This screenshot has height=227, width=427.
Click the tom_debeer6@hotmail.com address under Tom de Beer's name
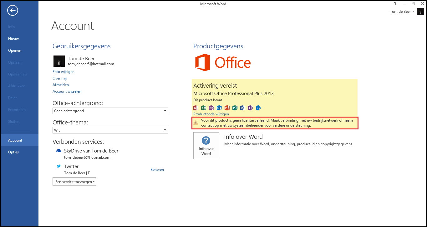[x=91, y=64]
